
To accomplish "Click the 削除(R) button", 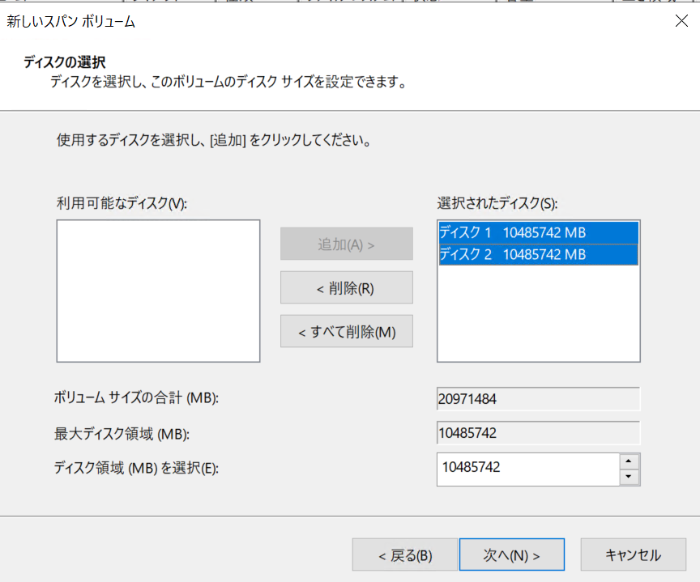I will pyautogui.click(x=346, y=287).
